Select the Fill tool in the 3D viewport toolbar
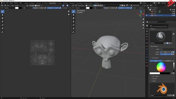 point(73,25)
